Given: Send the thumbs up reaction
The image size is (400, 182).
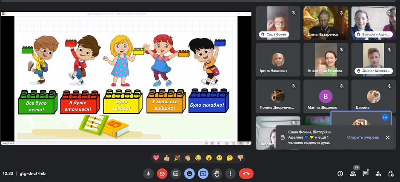Looking at the screenshot, I should tap(166, 158).
